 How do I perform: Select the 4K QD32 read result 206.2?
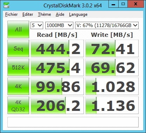pos(57,105)
